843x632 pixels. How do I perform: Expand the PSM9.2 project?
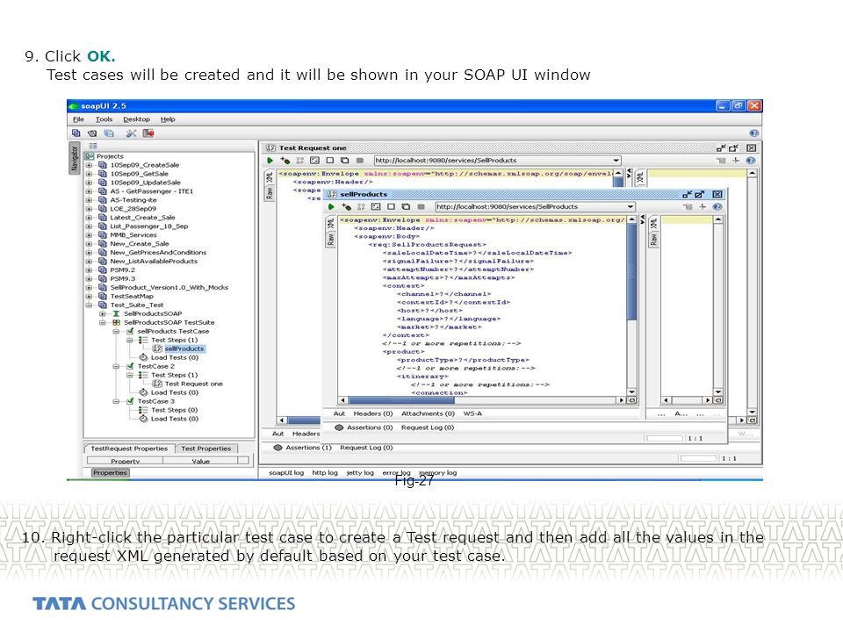pos(89,270)
